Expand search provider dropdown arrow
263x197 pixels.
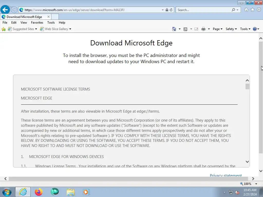237,10
